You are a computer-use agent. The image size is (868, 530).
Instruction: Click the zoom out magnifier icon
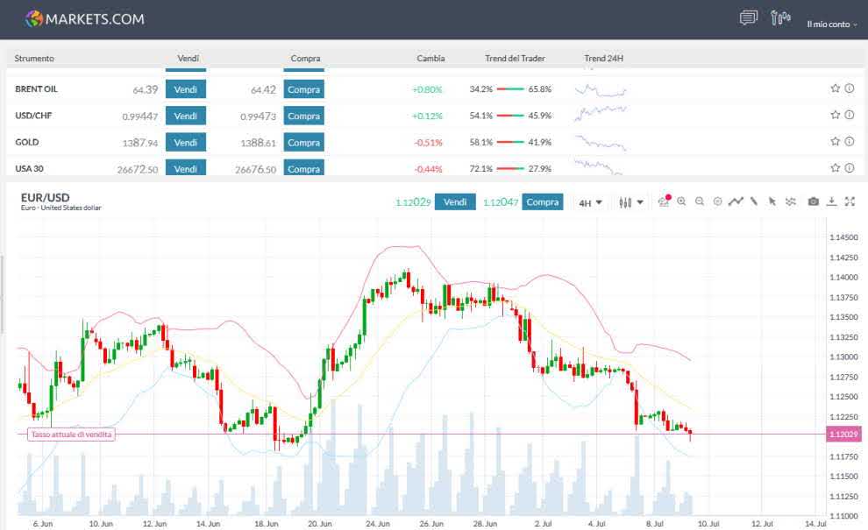tap(699, 201)
